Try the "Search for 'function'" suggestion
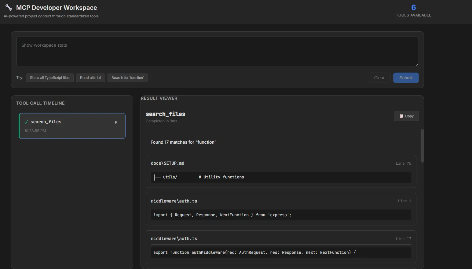 [x=127, y=78]
